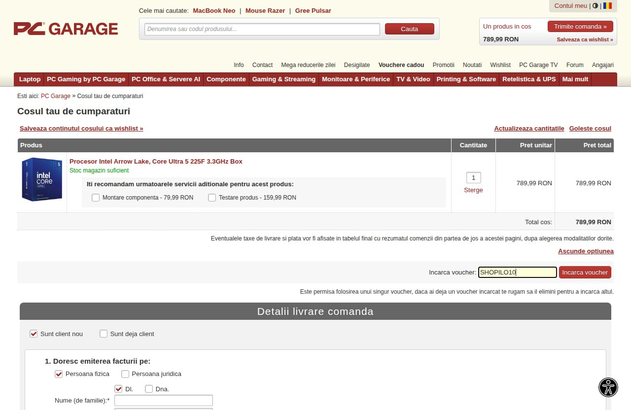Check the Testare produs service checkbox

[x=212, y=198]
